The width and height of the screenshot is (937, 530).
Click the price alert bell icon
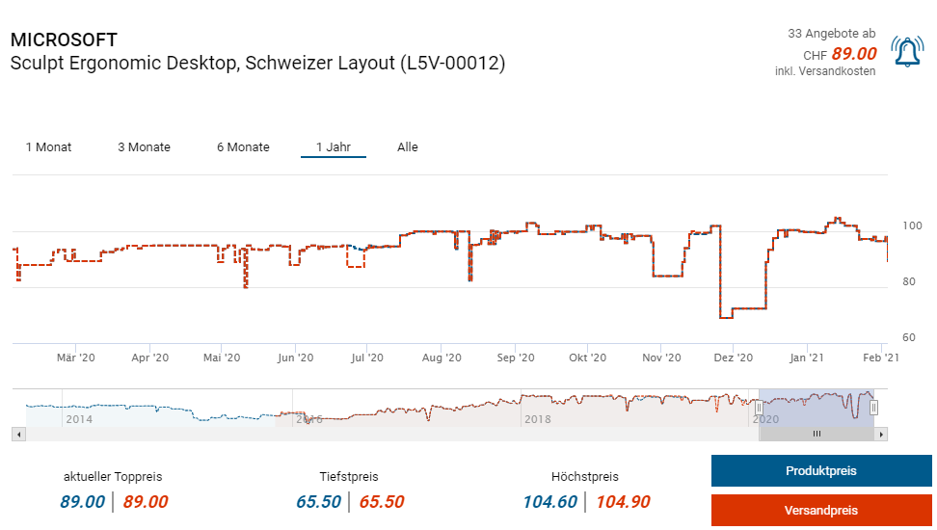pyautogui.click(x=907, y=52)
